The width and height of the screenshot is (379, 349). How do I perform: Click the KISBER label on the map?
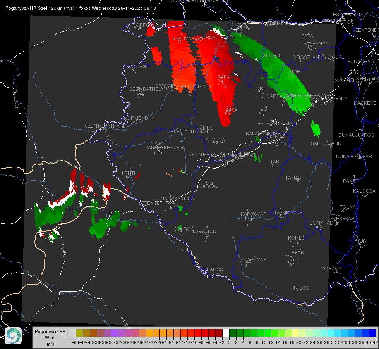pos(271,55)
